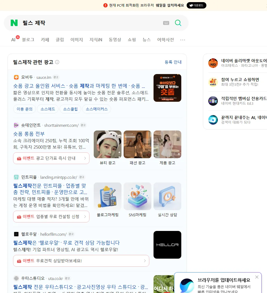Click the 소스메이커스 chip
The image size is (267, 293).
tap(97, 109)
